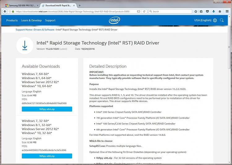
Task: Click the Which file to choose heading
Action: pyautogui.click(x=101, y=141)
